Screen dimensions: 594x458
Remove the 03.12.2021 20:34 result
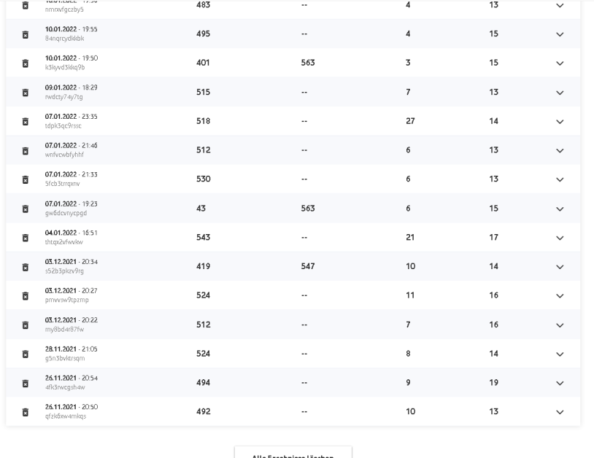[26, 267]
